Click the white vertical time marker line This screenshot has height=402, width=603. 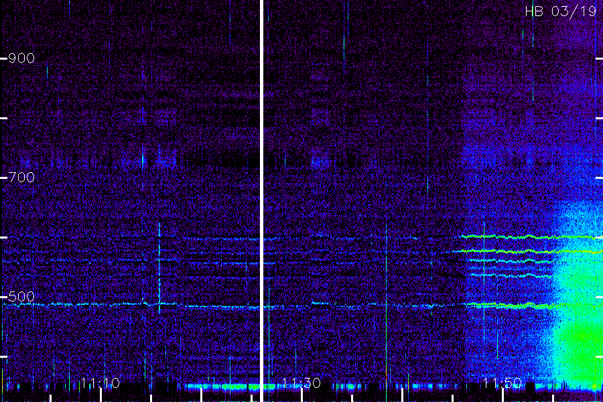(x=261, y=201)
